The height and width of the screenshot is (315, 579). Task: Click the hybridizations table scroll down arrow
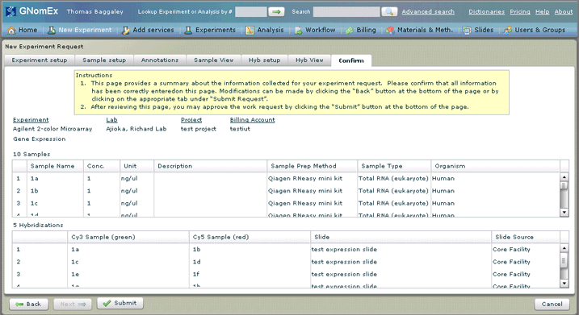pos(564,284)
